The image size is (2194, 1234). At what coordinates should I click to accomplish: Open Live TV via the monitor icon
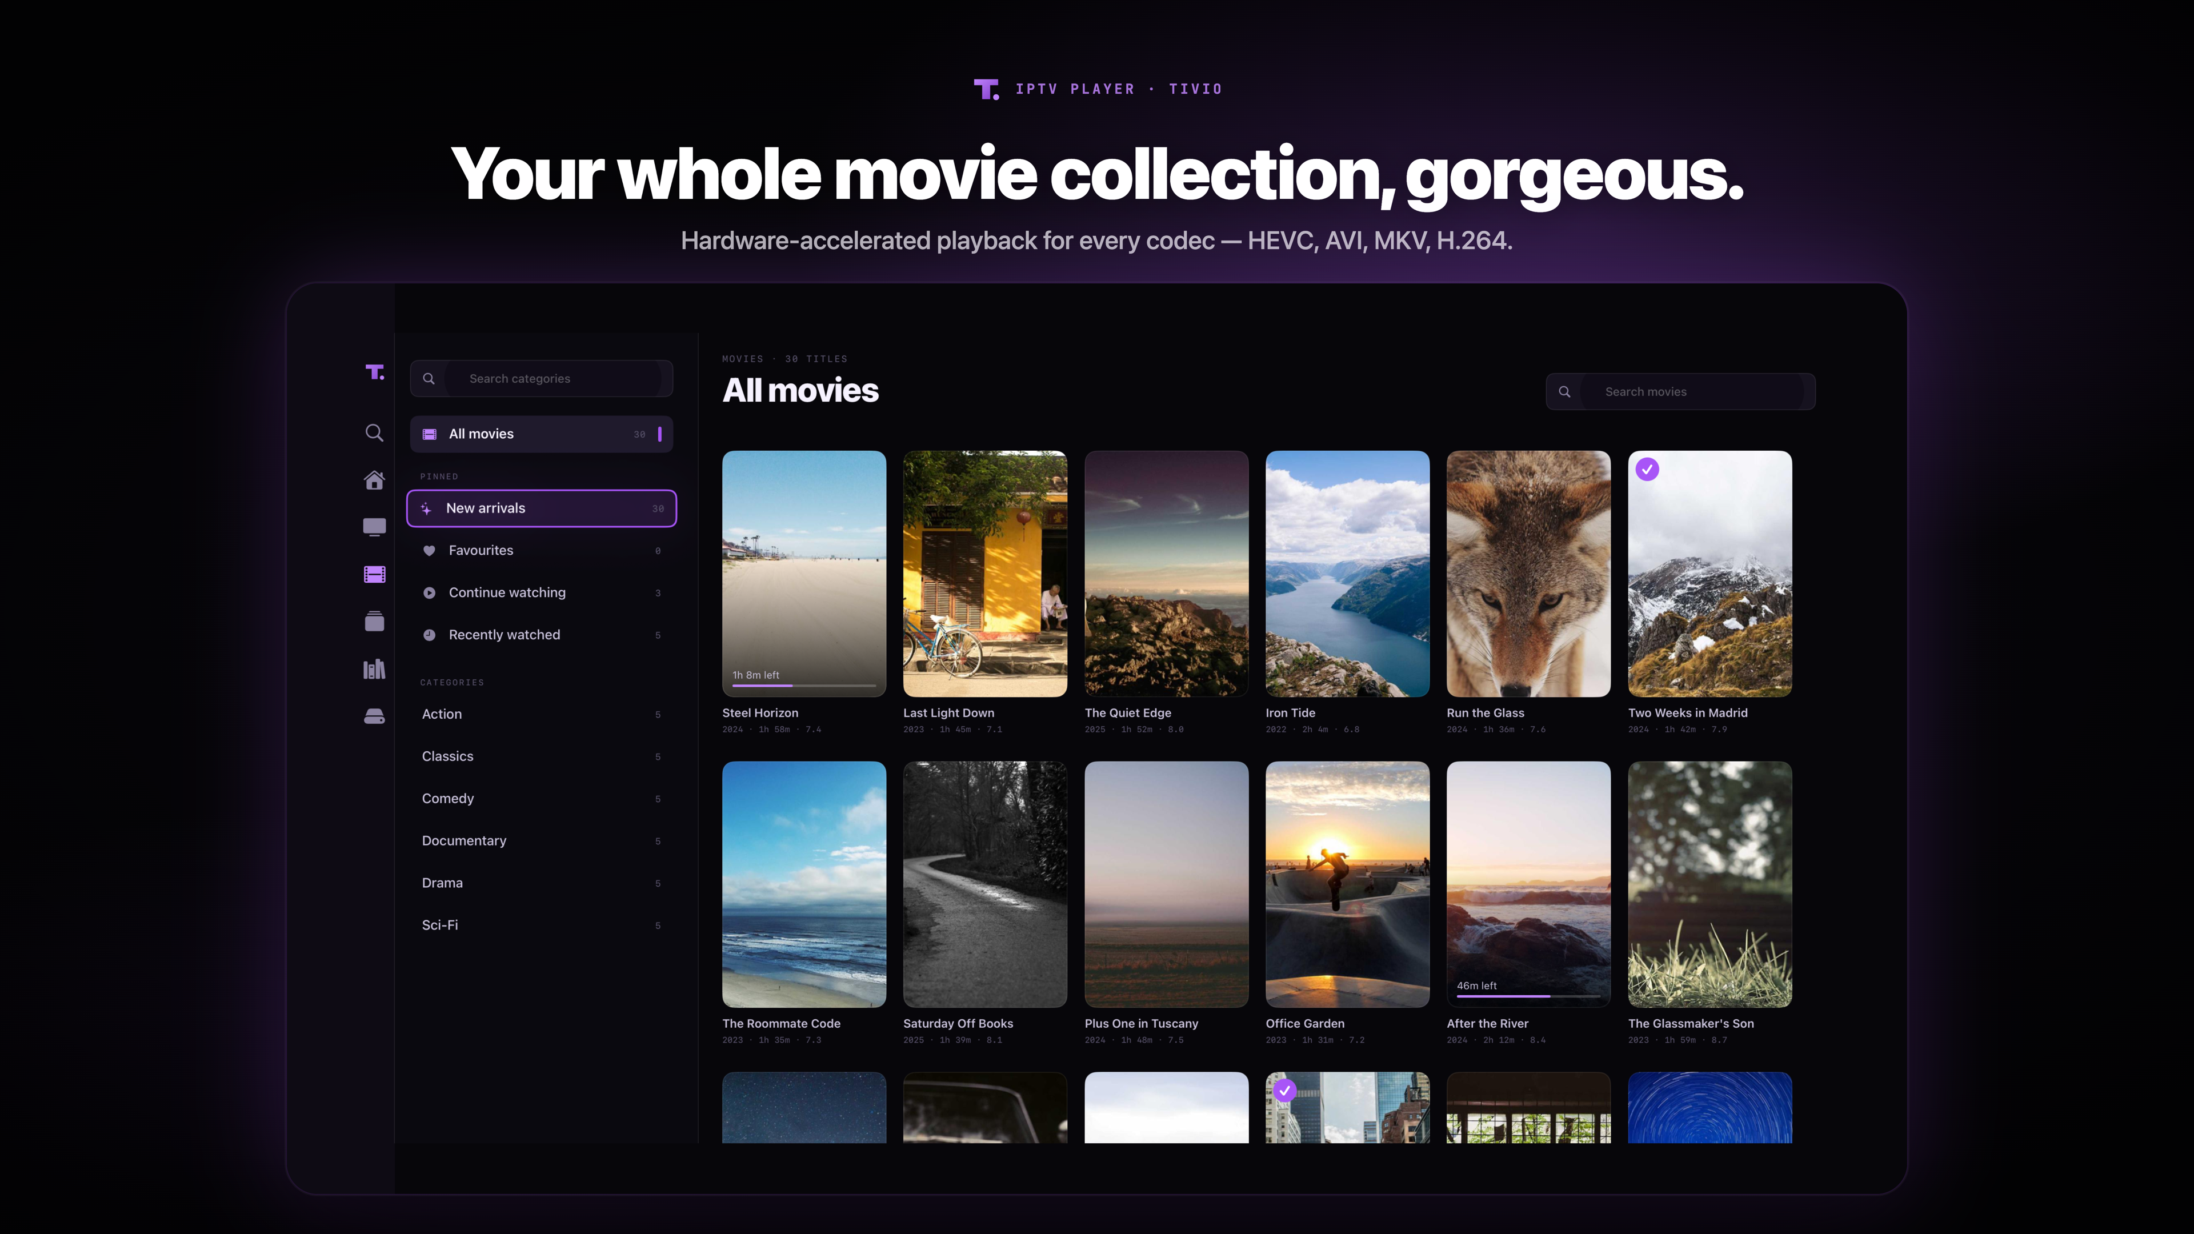(x=374, y=527)
